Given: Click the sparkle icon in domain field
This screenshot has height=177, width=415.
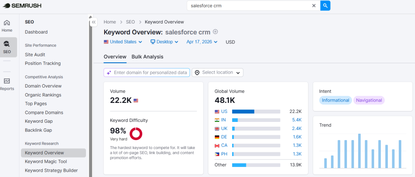Looking at the screenshot, I should pos(109,73).
